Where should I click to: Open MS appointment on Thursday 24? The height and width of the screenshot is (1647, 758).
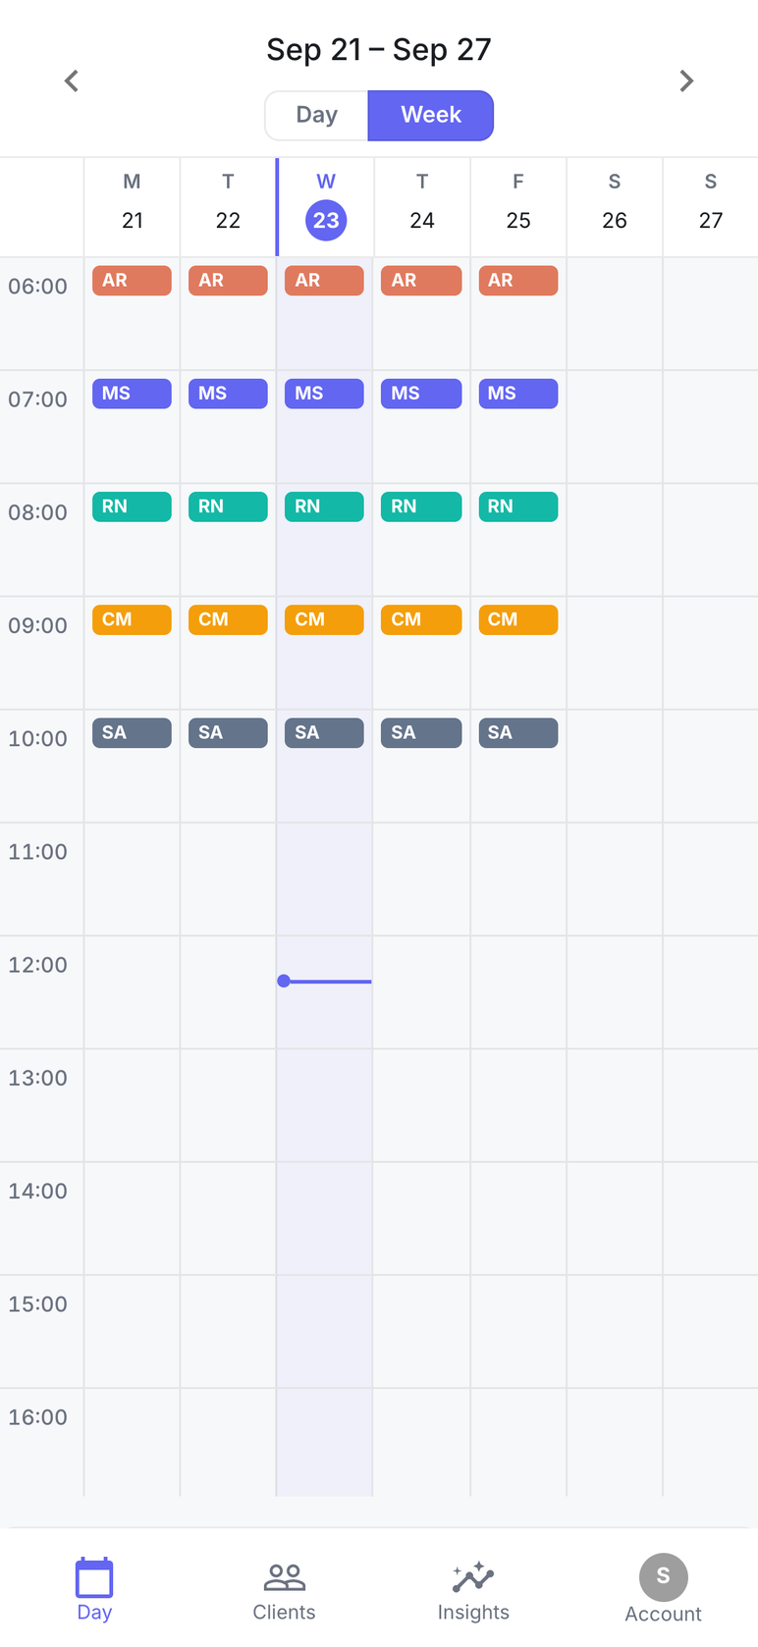[421, 394]
